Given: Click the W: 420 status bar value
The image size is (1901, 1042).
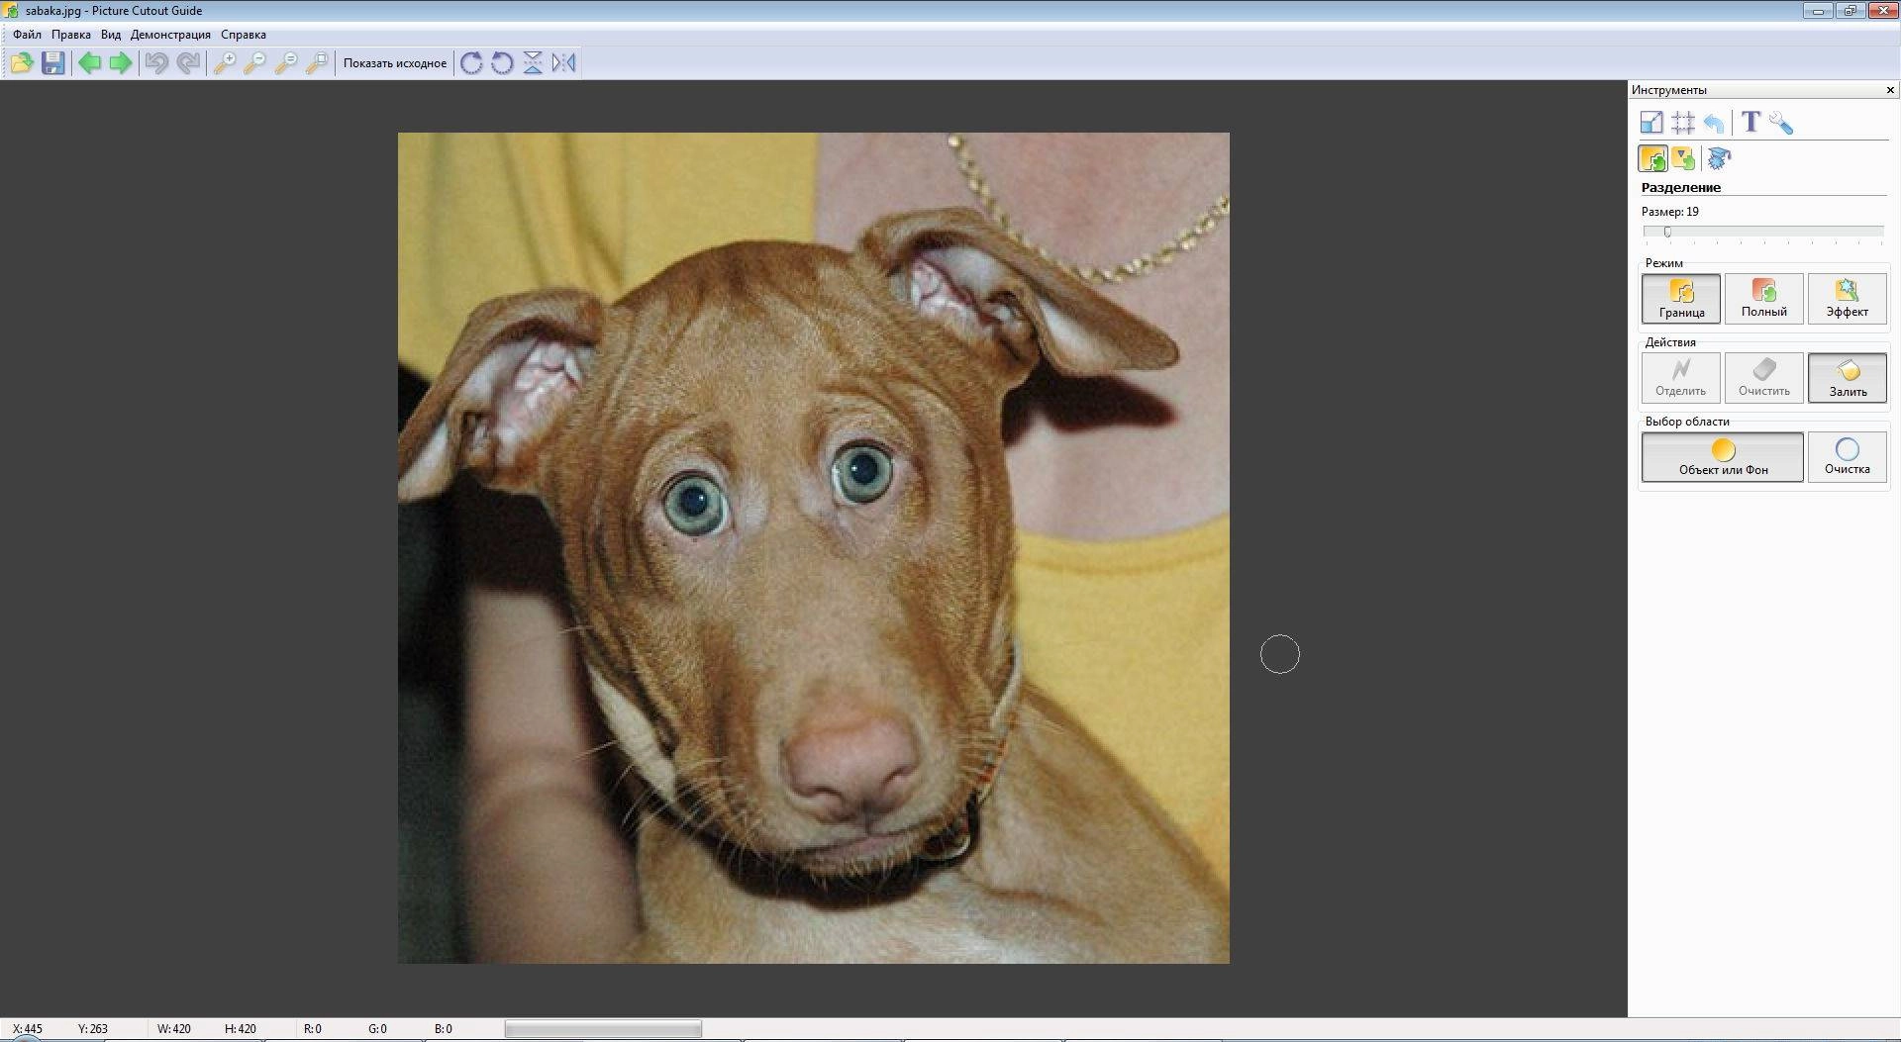Looking at the screenshot, I should click(x=174, y=1029).
